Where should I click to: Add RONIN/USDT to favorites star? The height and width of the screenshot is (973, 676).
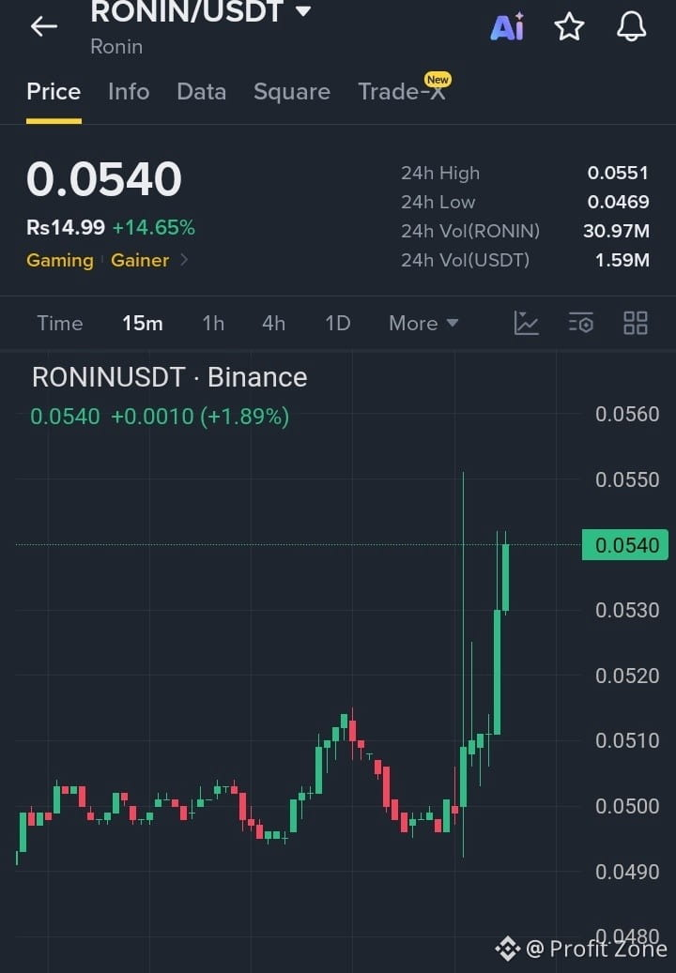569,26
